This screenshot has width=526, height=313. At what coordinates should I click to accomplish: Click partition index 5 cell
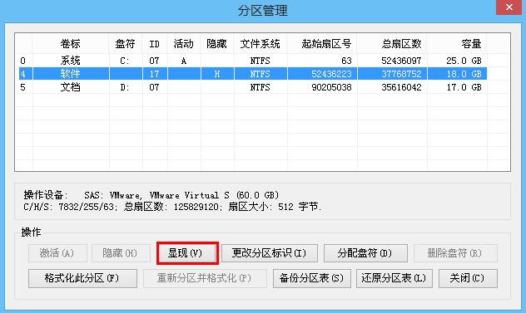(22, 88)
